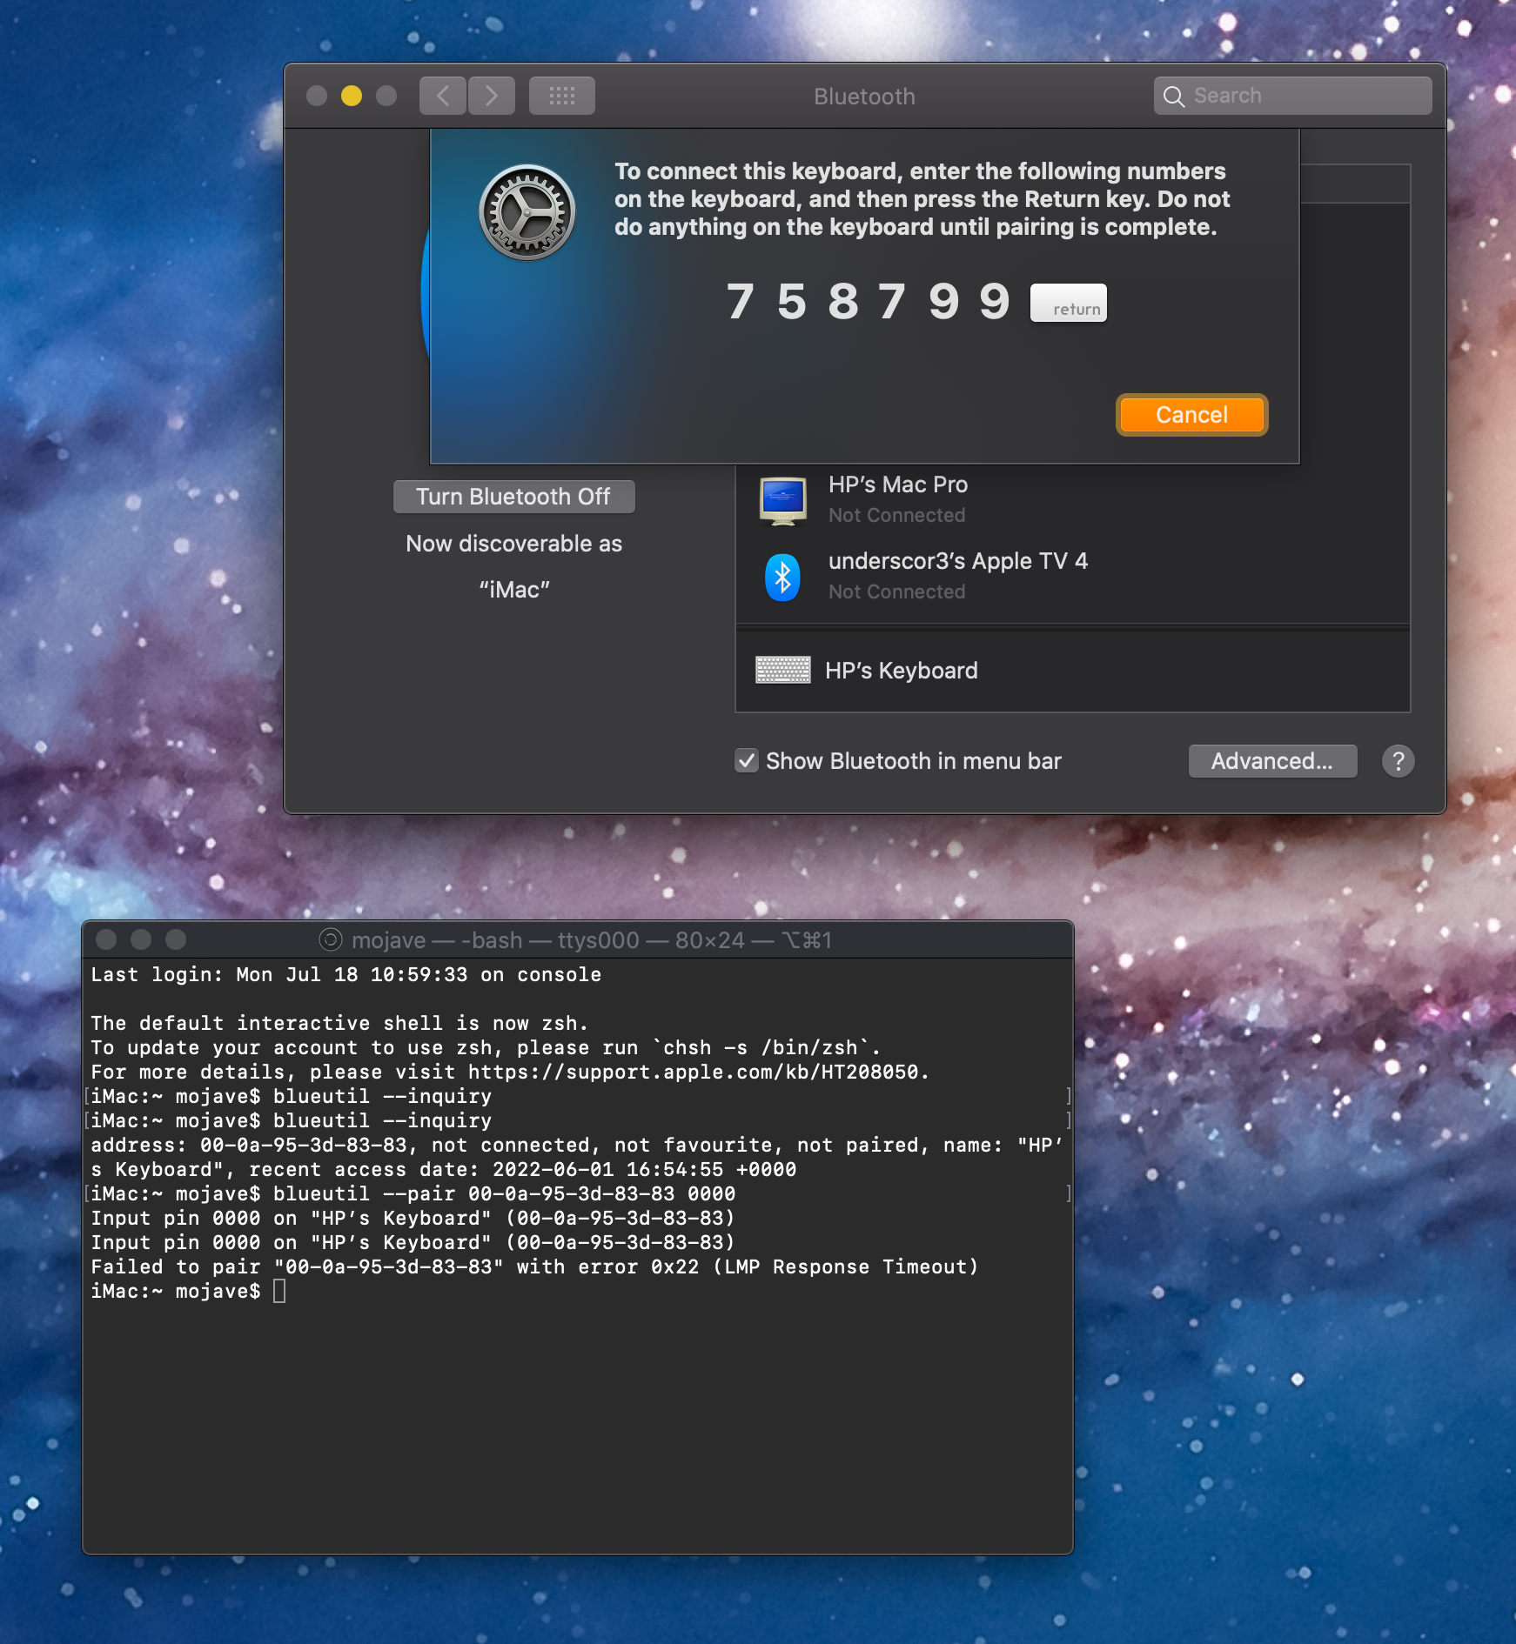This screenshot has width=1516, height=1644.
Task: Click the magnifying glass search icon
Action: point(1174,97)
